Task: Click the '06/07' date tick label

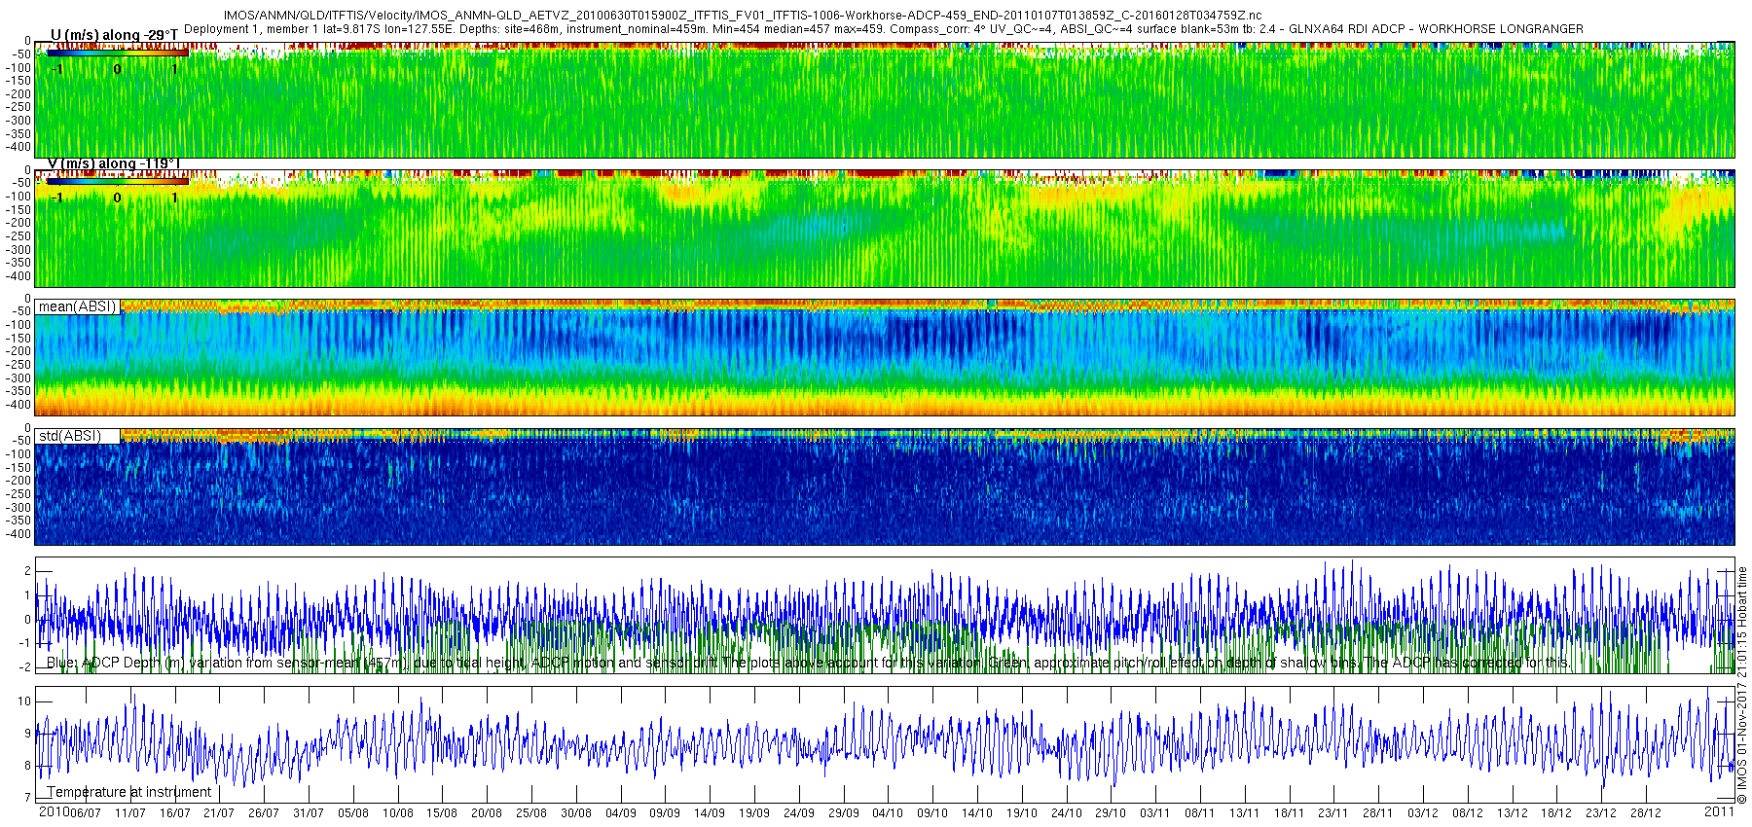Action: (86, 813)
